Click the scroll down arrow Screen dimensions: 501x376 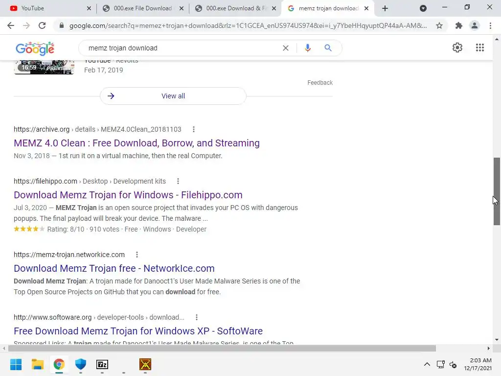point(497,340)
